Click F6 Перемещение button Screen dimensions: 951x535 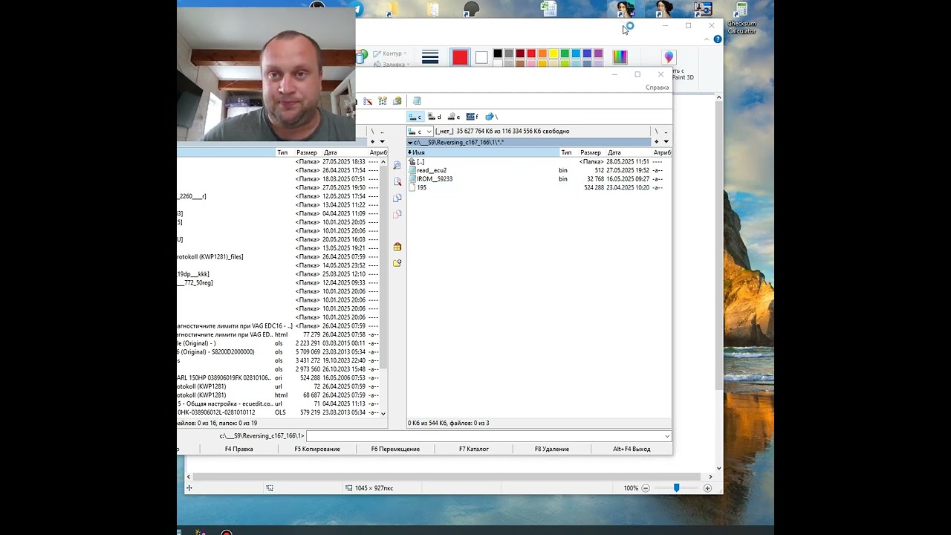point(395,449)
